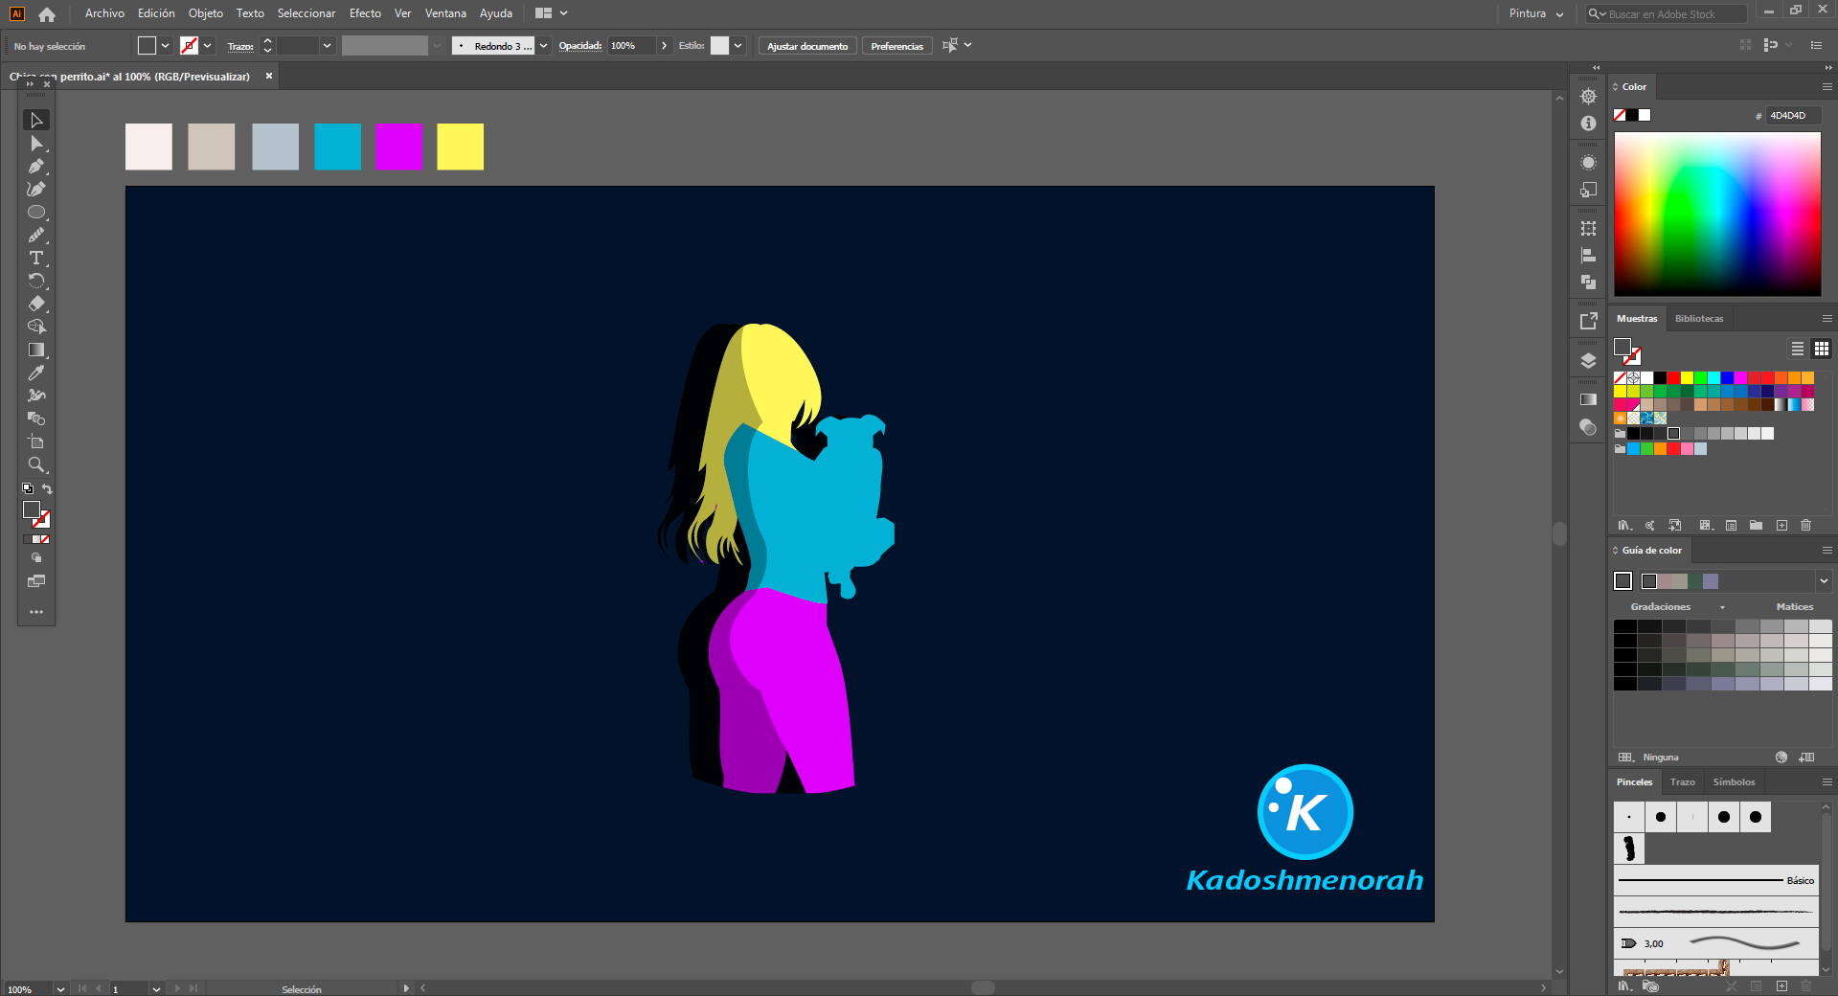Switch swatches to thumbnail grid view
Image resolution: width=1838 pixels, height=996 pixels.
click(1822, 349)
